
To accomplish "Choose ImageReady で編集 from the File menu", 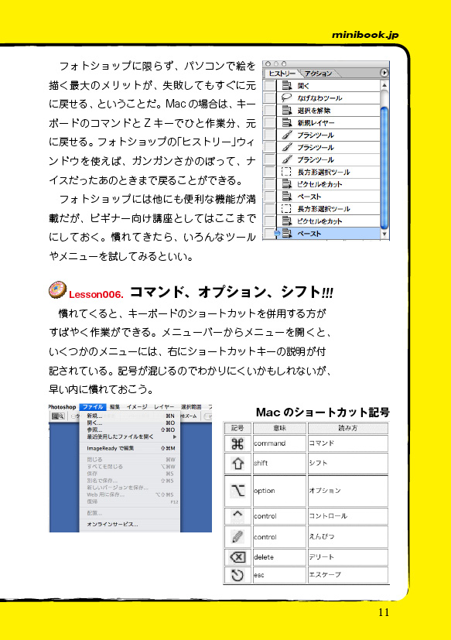I will [x=130, y=448].
